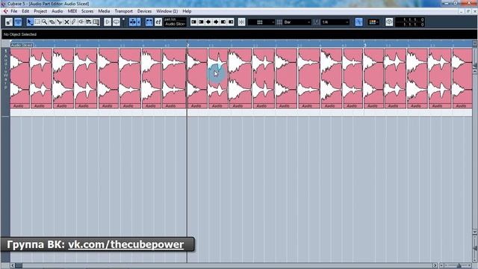Click bar 3 marker on the ruler
Viewport: 478px width, 269px height.
point(365,45)
